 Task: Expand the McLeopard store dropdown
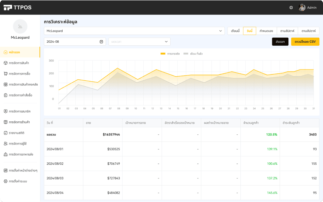pos(134,31)
